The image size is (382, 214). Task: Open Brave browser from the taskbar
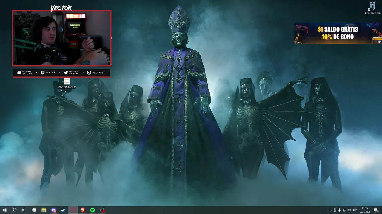(x=83, y=210)
